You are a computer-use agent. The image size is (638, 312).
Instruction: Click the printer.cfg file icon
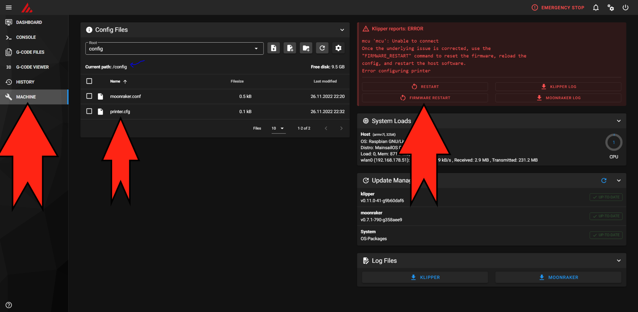click(x=100, y=112)
